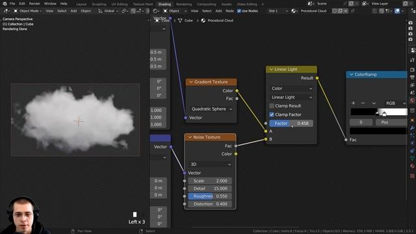Open the World properties tab
The image size is (416, 234).
(x=412, y=101)
